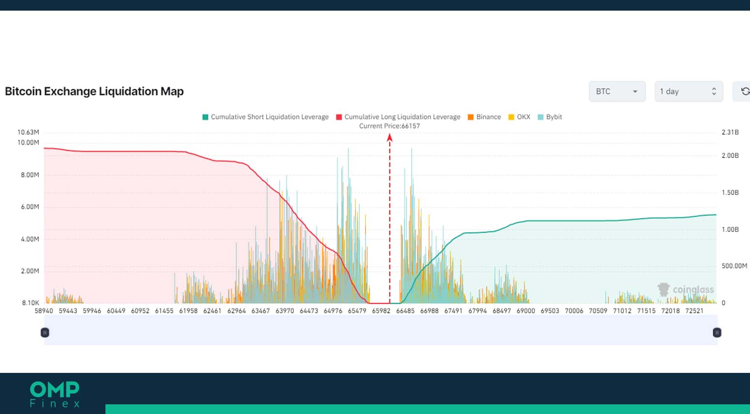Click the 70509 price axis label

[x=598, y=310]
